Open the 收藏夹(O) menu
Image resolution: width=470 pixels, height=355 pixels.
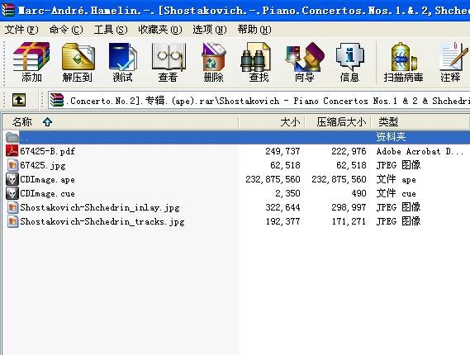tap(160, 30)
